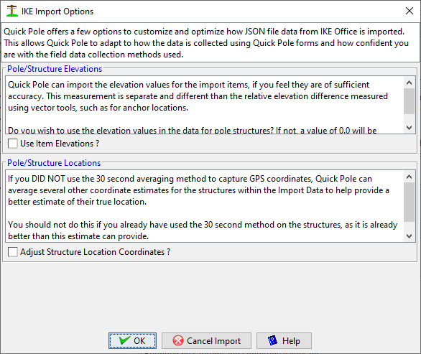
Task: Click the Elevations scrollbar thumb
Action: [x=410, y=101]
